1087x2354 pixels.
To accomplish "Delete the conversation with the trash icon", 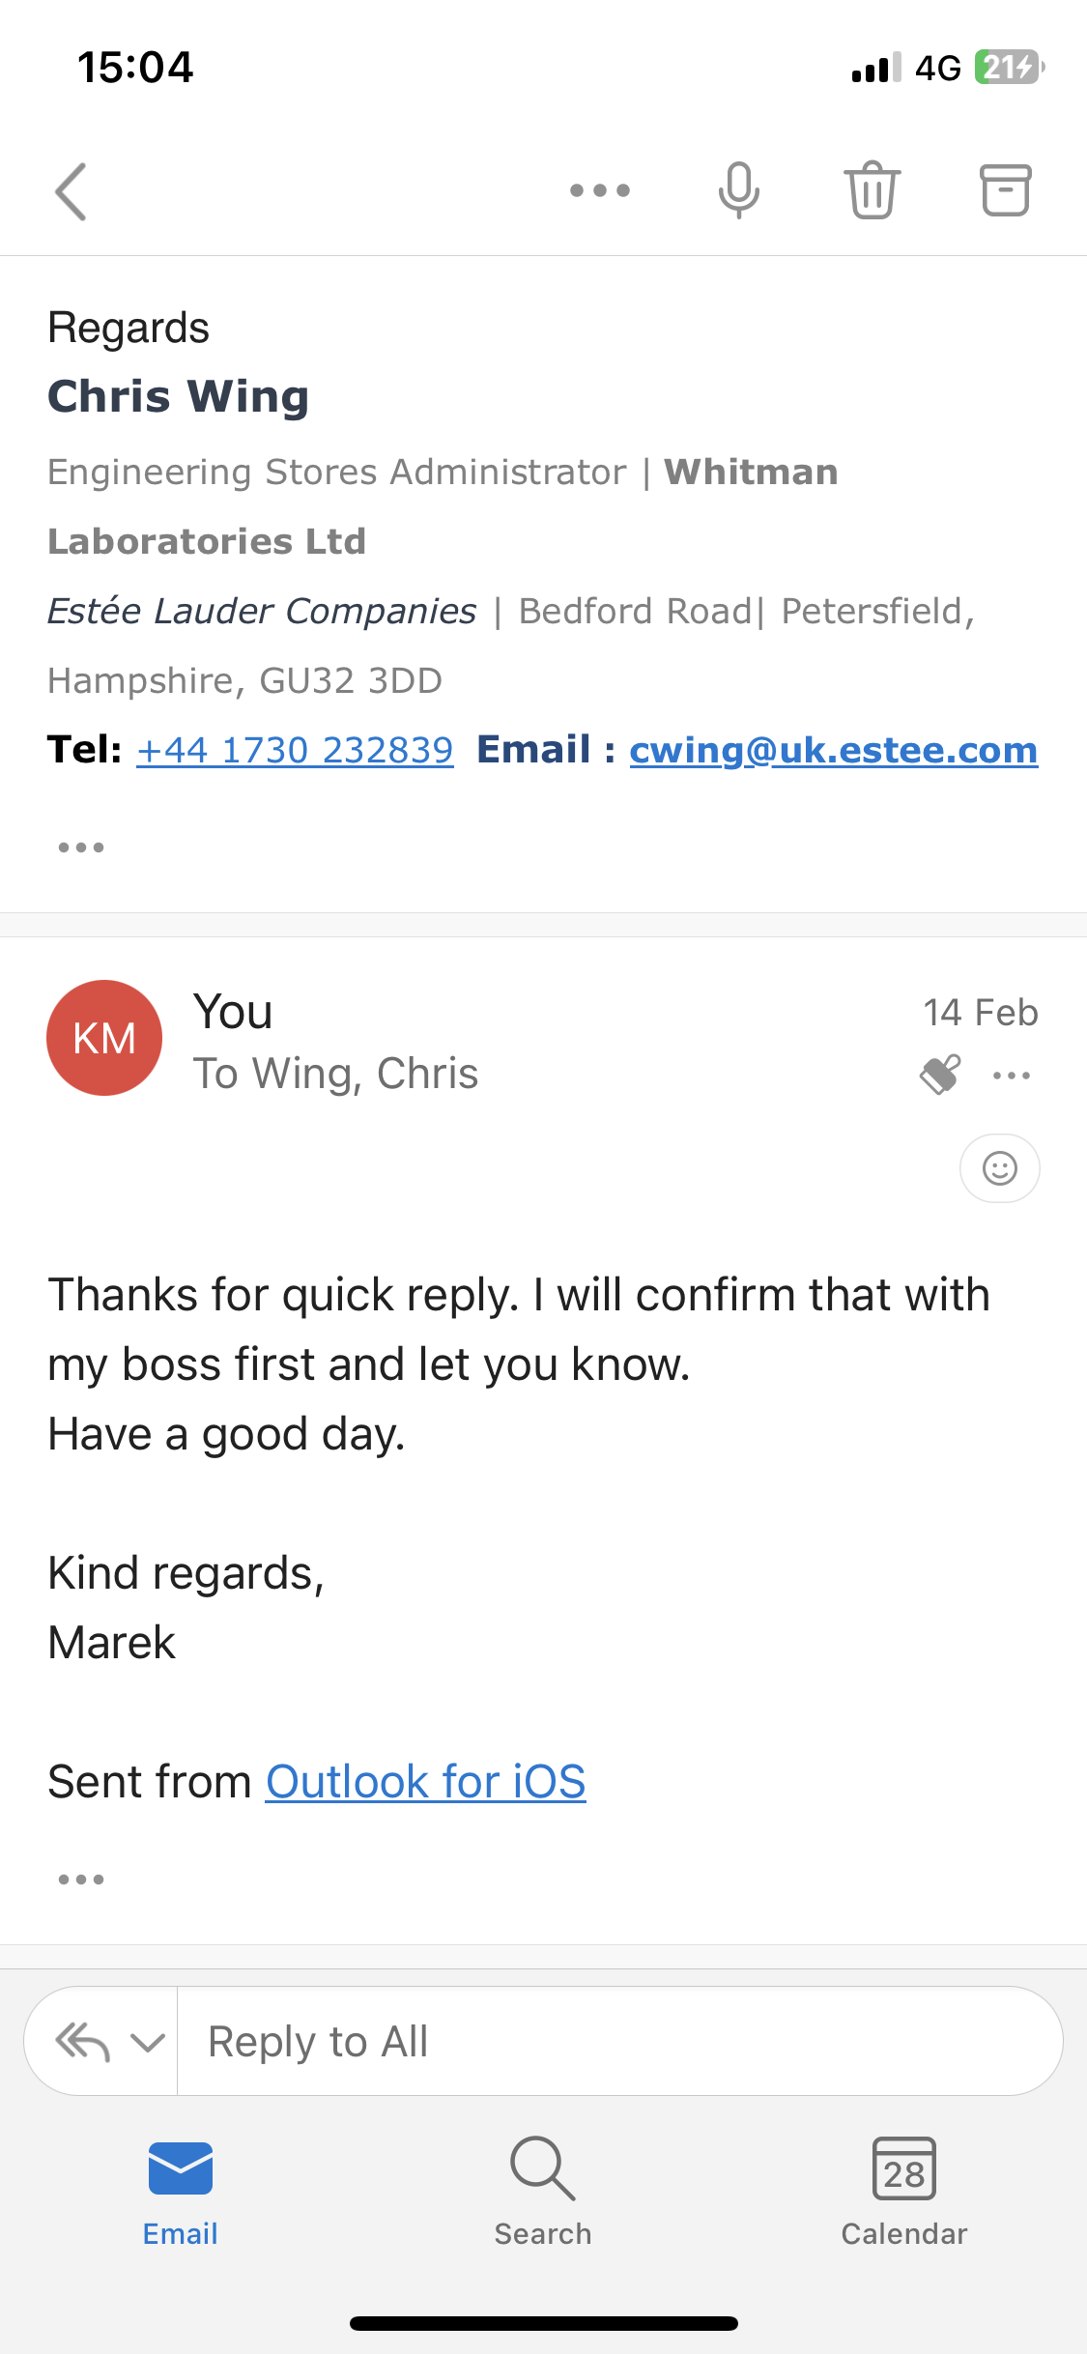I will pyautogui.click(x=872, y=189).
